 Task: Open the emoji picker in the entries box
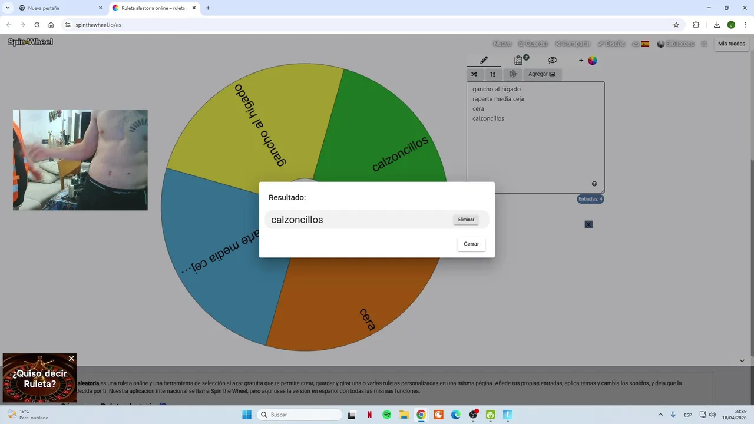click(594, 184)
